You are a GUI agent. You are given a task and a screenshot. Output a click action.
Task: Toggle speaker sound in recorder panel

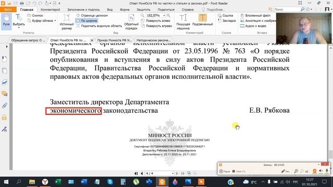click(321, 171)
